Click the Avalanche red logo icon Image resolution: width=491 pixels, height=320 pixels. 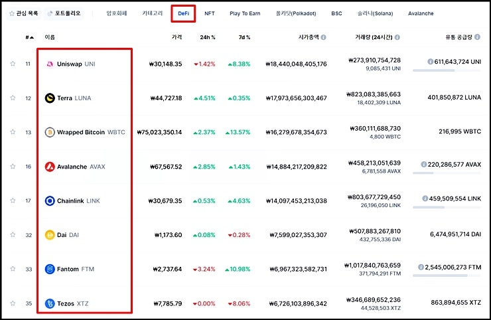[50, 167]
